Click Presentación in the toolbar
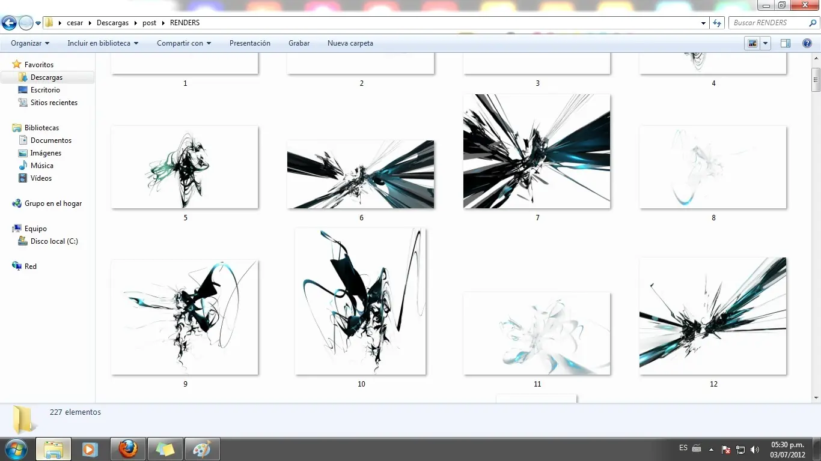 click(250, 43)
